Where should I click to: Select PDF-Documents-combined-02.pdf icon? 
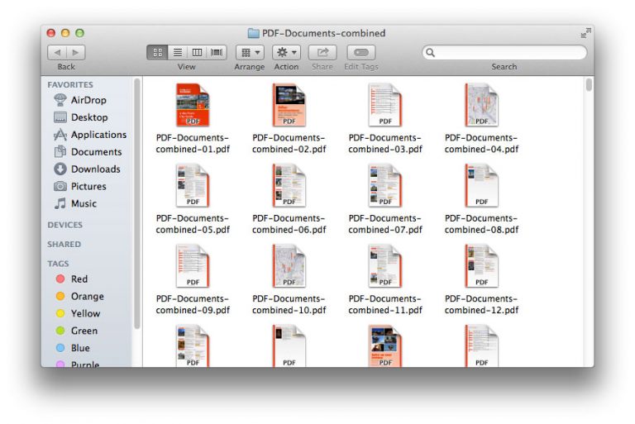tap(289, 105)
